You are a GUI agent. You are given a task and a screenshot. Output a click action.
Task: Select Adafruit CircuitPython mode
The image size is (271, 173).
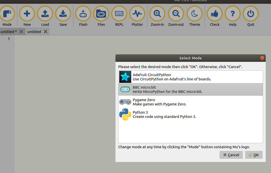tap(190, 77)
